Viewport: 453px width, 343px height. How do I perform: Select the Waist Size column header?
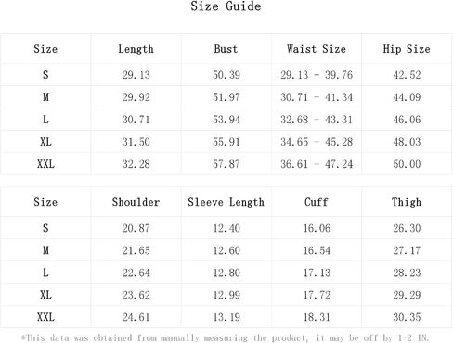tap(317, 49)
